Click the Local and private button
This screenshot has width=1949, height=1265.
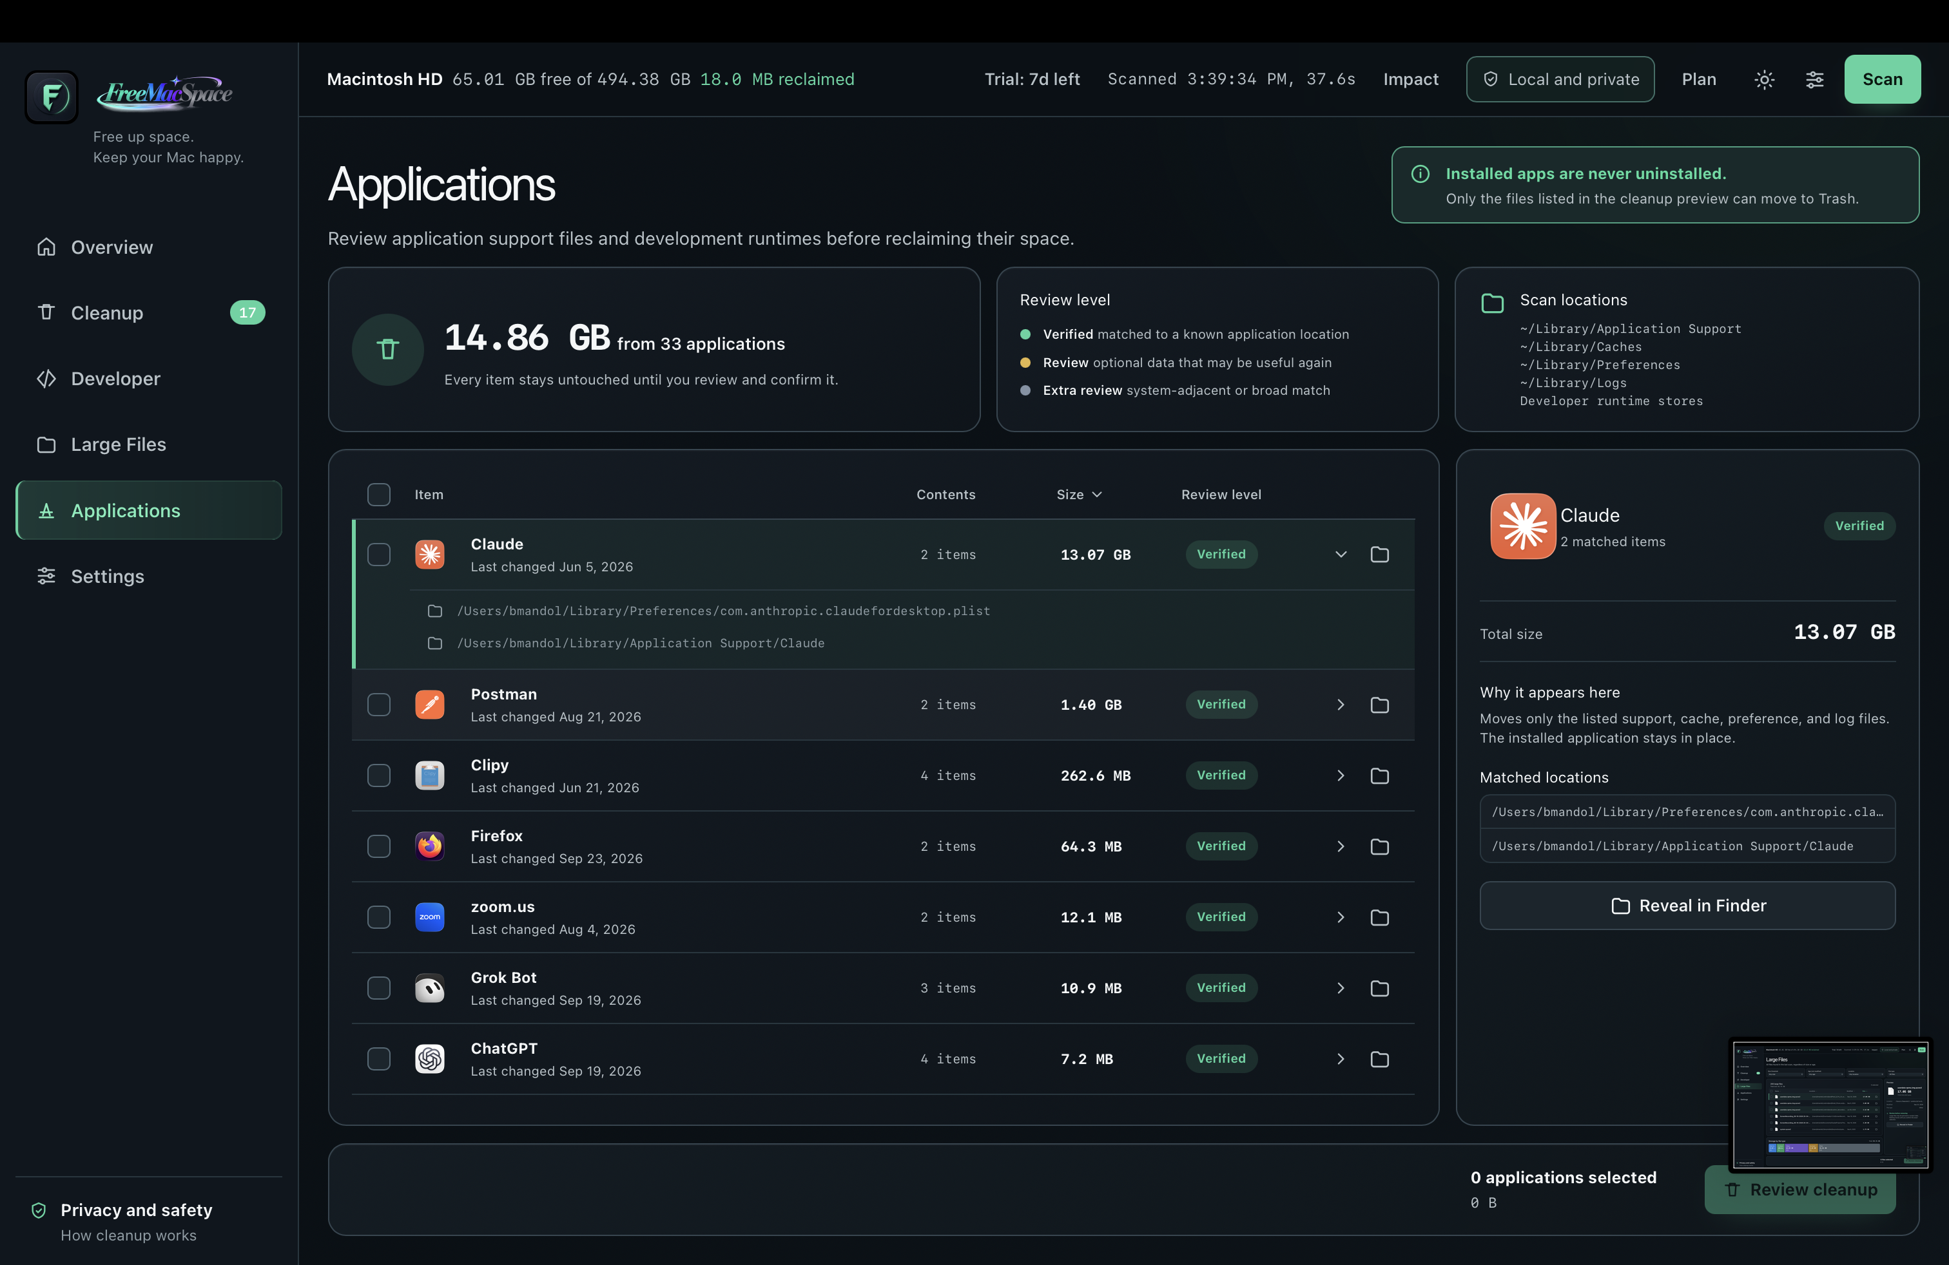tap(1560, 79)
